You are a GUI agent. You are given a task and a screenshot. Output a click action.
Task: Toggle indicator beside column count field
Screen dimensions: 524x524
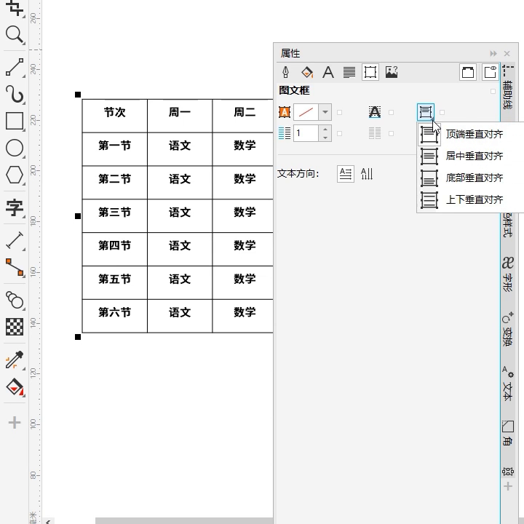click(x=340, y=133)
